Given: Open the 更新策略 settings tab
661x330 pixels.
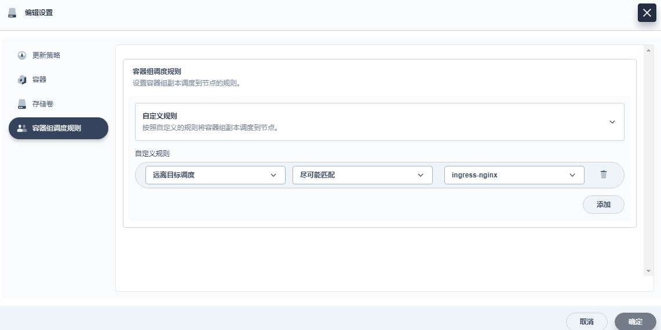Looking at the screenshot, I should 58,55.
